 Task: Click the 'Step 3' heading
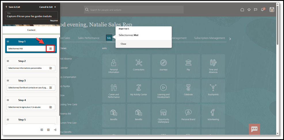pos(22,81)
